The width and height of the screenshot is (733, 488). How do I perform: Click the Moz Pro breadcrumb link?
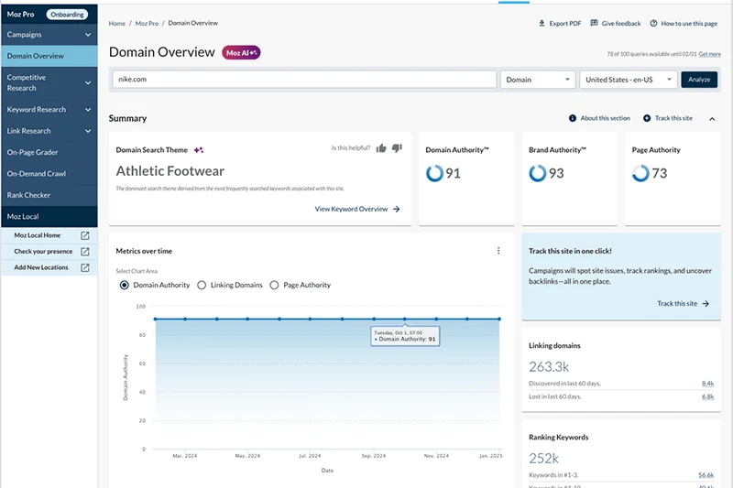[x=147, y=24]
